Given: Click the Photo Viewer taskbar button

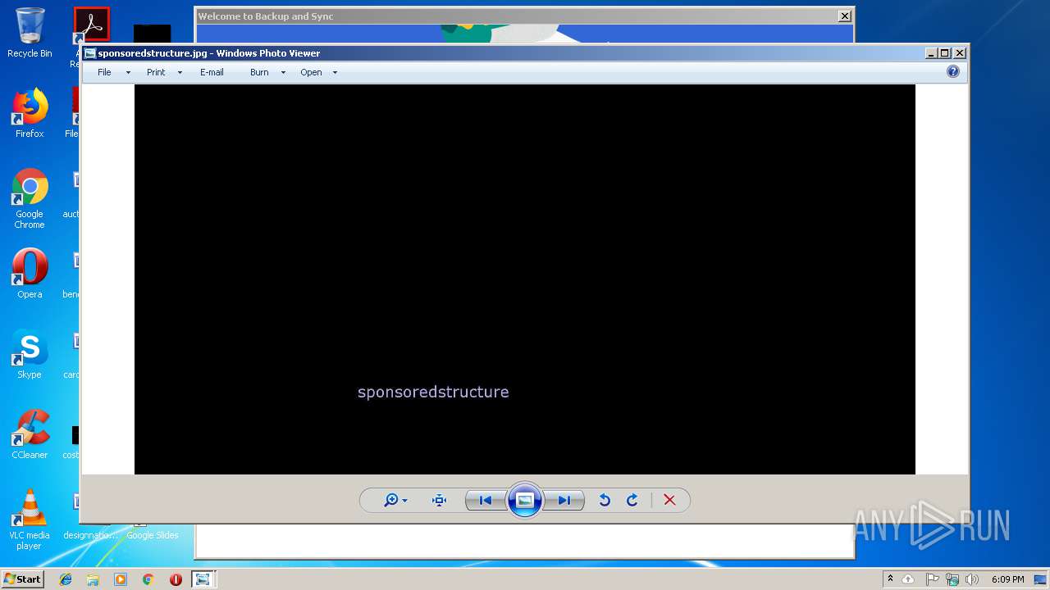Looking at the screenshot, I should click(203, 579).
